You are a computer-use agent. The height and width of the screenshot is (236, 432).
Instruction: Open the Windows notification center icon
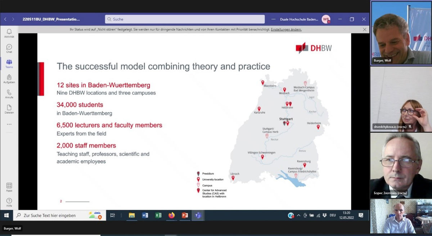pos(361,215)
